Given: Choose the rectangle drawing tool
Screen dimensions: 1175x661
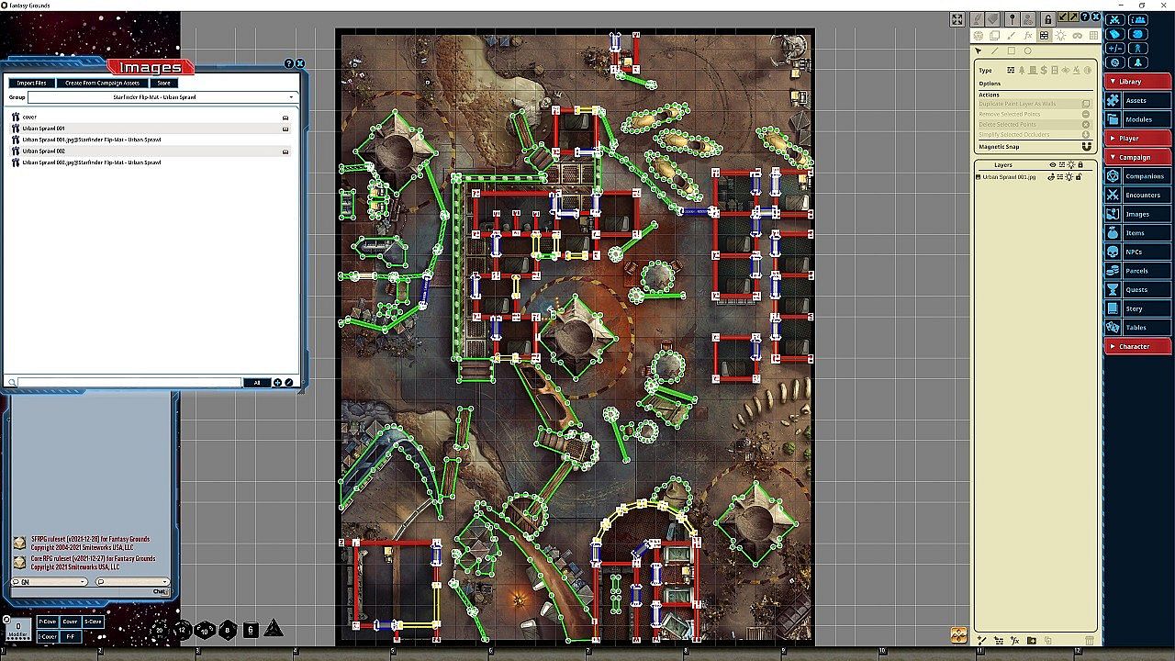Looking at the screenshot, I should [x=1012, y=51].
